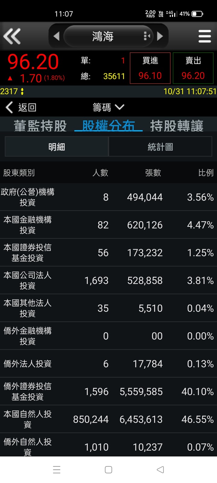Tap Android home navigation icon
The image size is (217, 483).
108,470
